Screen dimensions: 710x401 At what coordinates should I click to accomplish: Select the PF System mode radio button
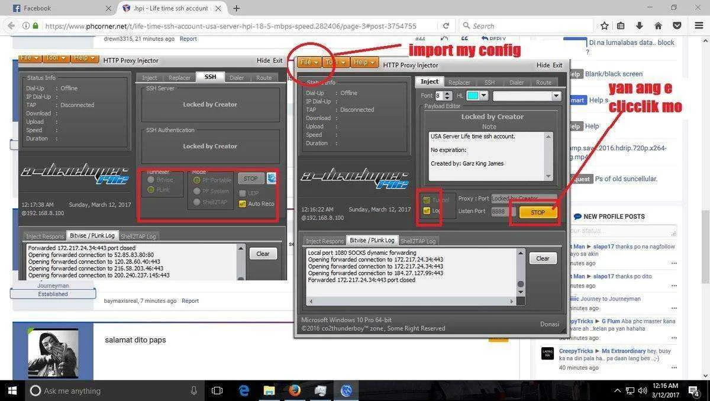coord(197,191)
